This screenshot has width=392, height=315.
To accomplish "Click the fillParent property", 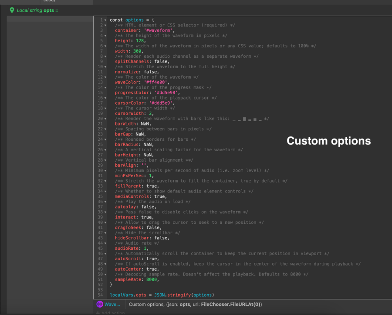I will click(128, 186).
